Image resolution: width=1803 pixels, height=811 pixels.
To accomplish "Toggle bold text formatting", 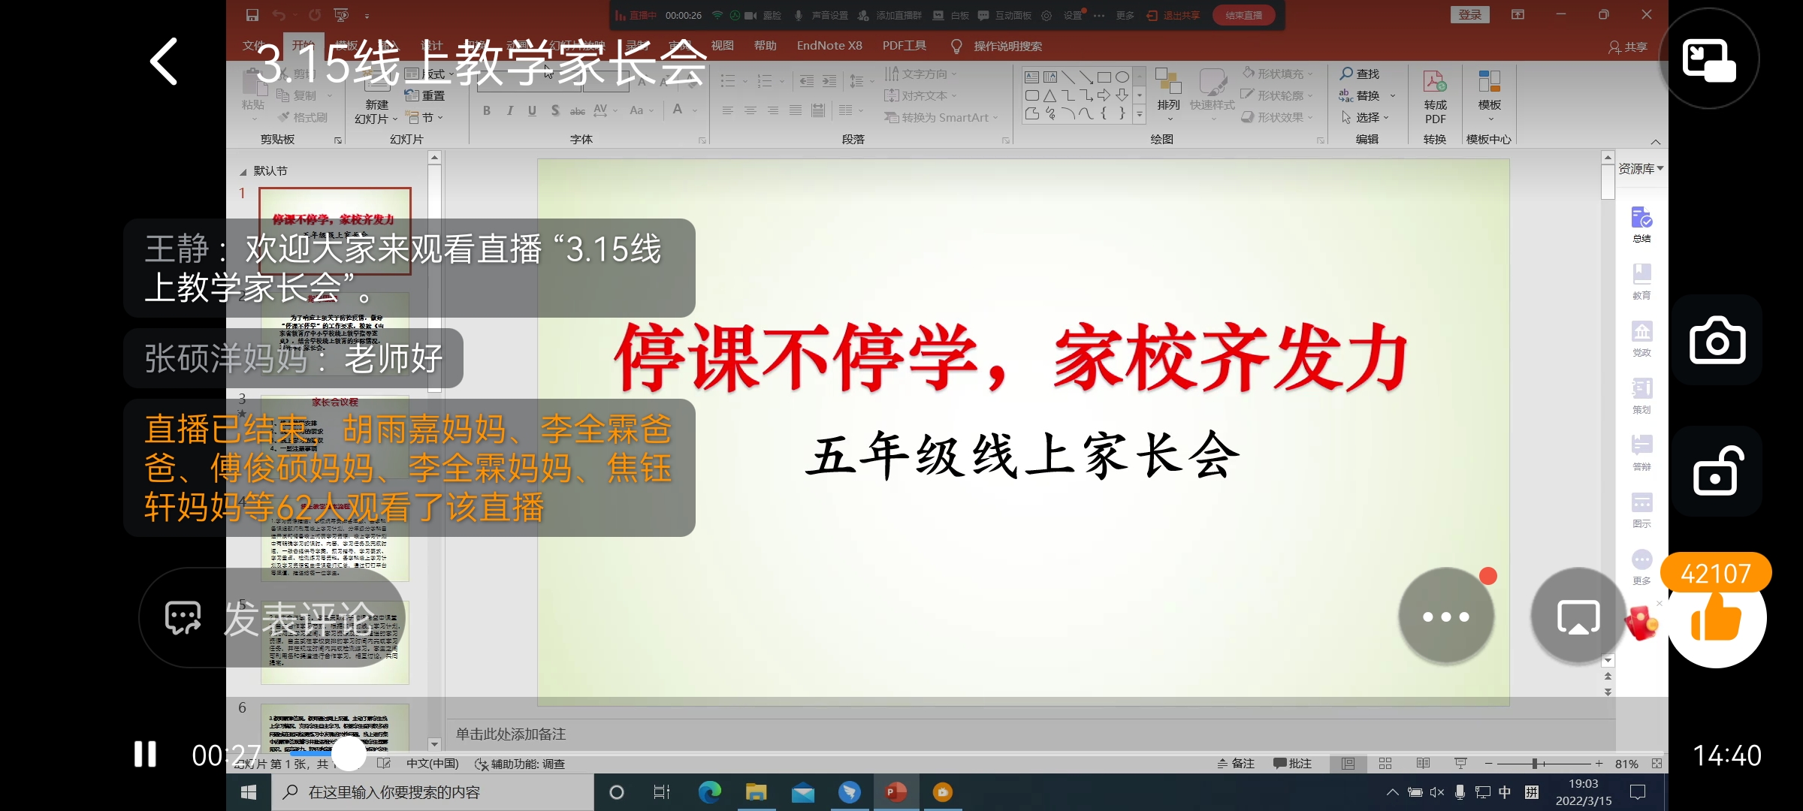I will (487, 110).
